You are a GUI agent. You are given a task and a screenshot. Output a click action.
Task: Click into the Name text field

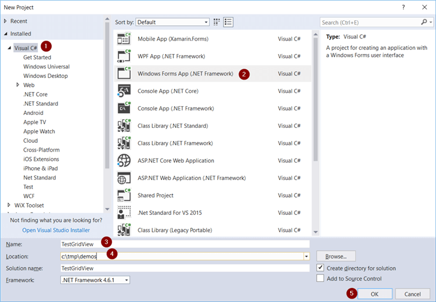point(185,244)
